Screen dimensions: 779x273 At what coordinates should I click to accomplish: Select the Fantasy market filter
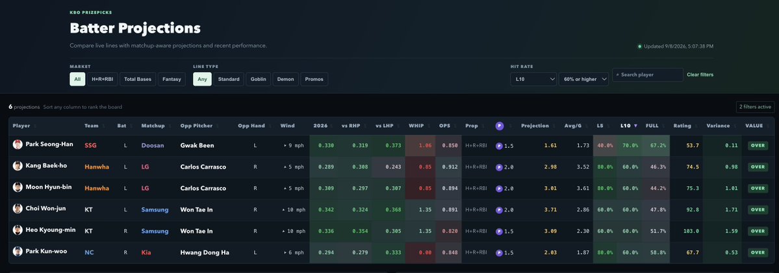coord(172,79)
